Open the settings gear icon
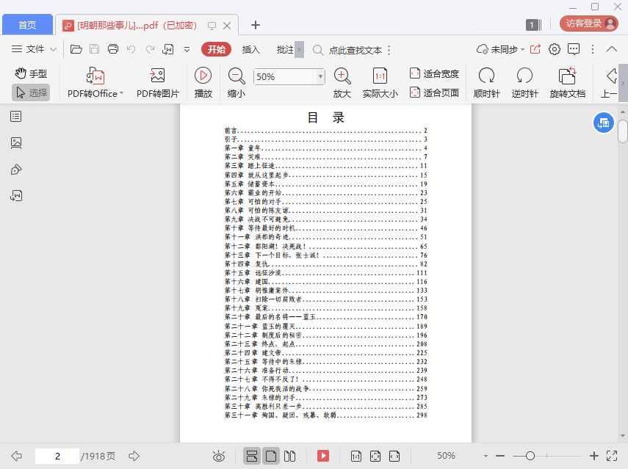 [x=555, y=49]
